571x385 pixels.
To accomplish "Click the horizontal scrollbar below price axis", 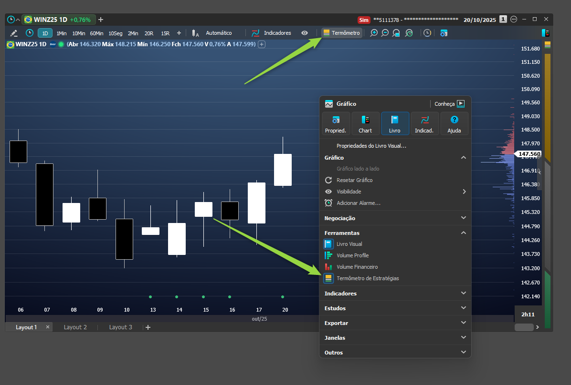I will (524, 327).
